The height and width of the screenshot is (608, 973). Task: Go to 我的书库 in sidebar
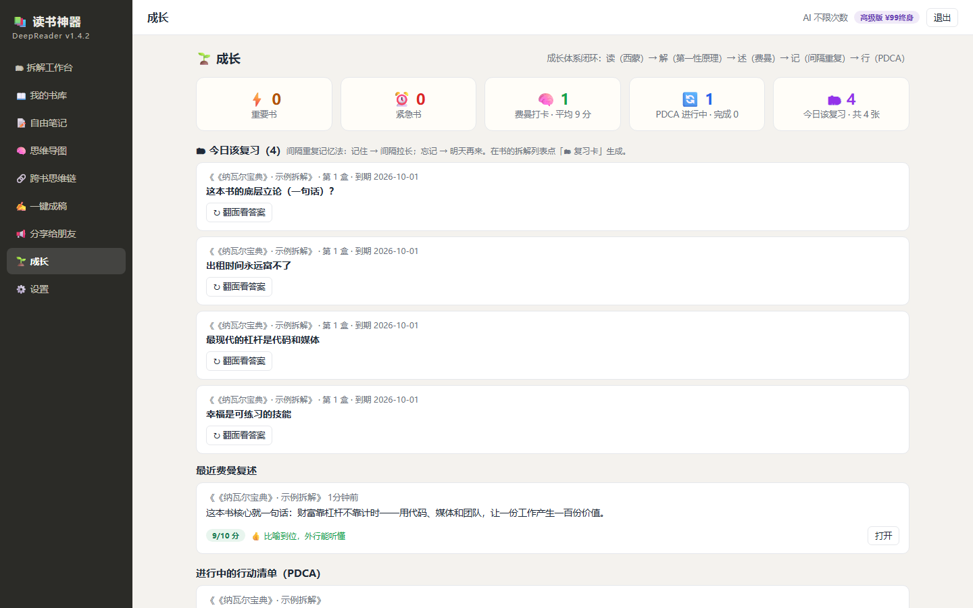(66, 95)
